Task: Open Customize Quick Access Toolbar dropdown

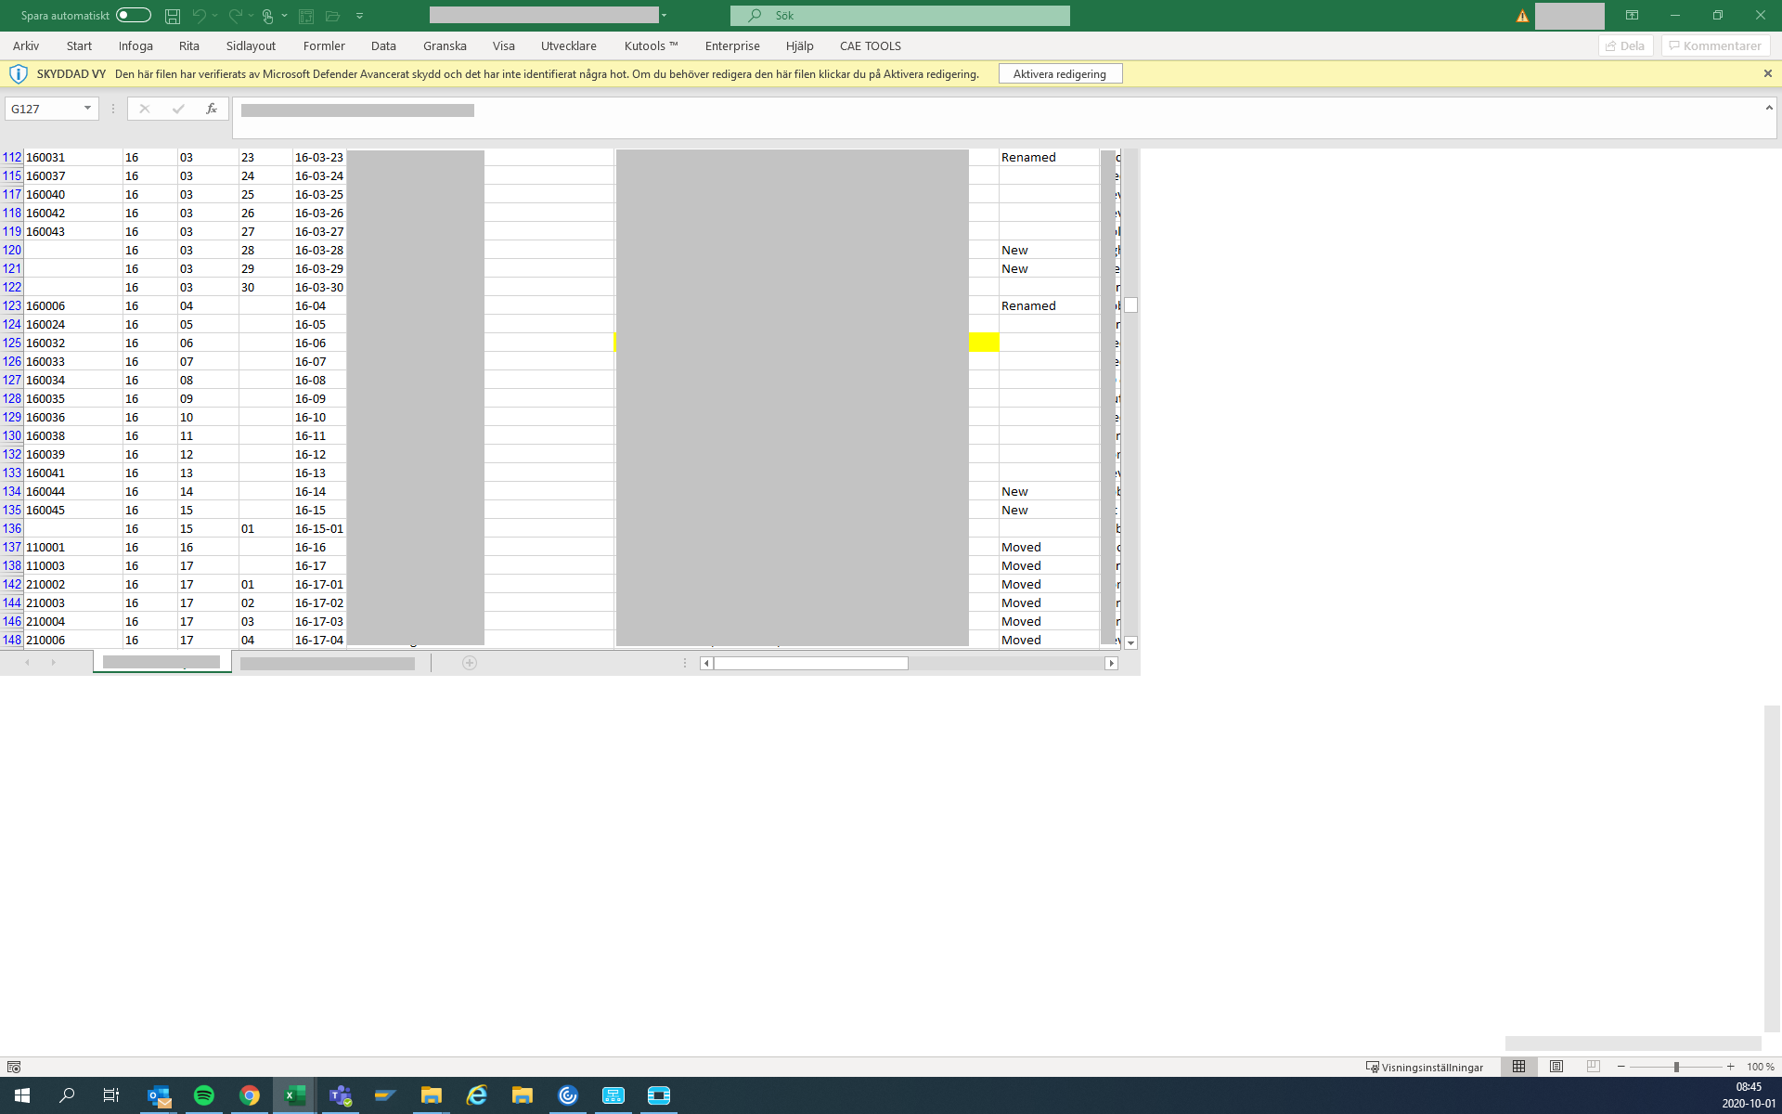Action: [360, 16]
